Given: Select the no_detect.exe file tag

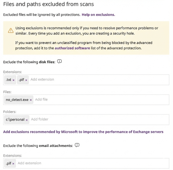Looking at the screenshot, I should tap(19, 100).
